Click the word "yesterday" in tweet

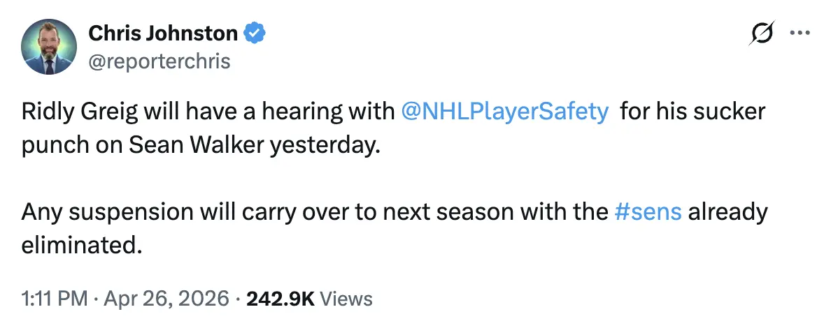(x=323, y=145)
